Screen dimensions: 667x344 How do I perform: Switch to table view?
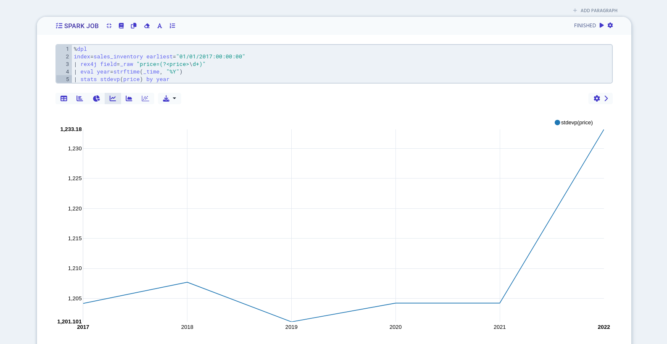tap(64, 98)
